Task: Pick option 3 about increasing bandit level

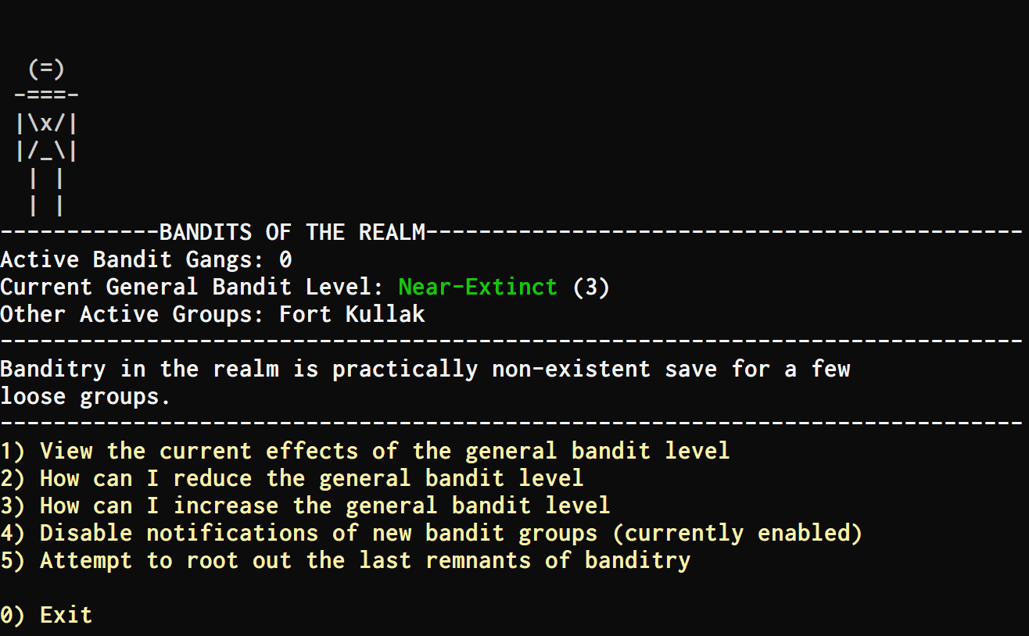Action: coord(305,506)
